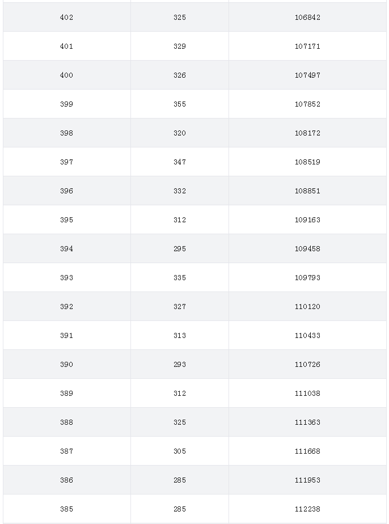Select the cell with score 400
The height and width of the screenshot is (524, 389).
[x=66, y=75]
